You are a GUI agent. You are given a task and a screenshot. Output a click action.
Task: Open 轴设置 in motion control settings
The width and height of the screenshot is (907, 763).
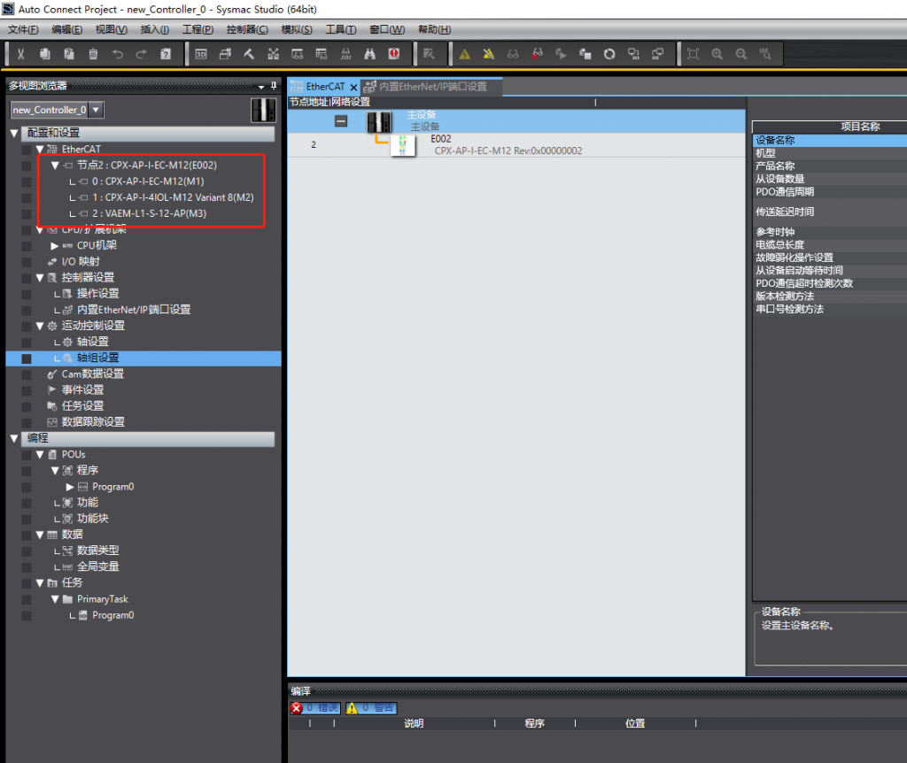92,342
